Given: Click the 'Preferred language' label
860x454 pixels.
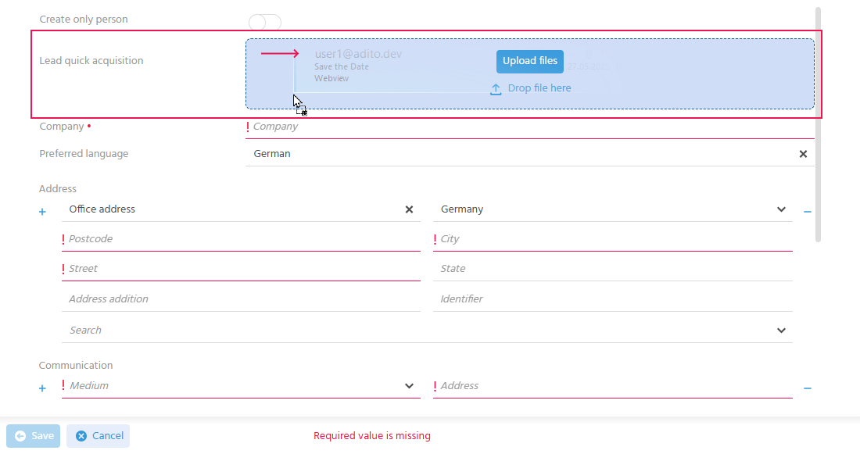Looking at the screenshot, I should point(84,154).
